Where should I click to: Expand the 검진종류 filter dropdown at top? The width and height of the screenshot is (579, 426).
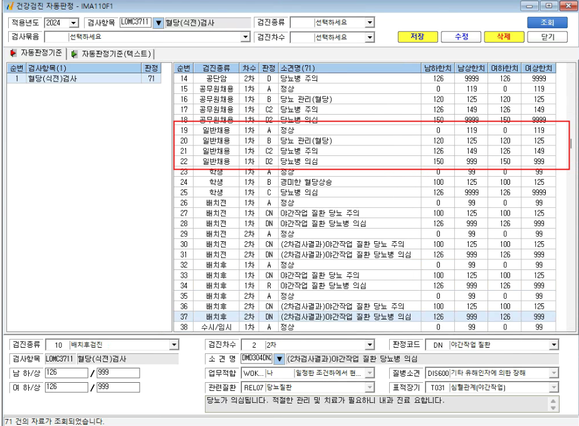point(369,23)
